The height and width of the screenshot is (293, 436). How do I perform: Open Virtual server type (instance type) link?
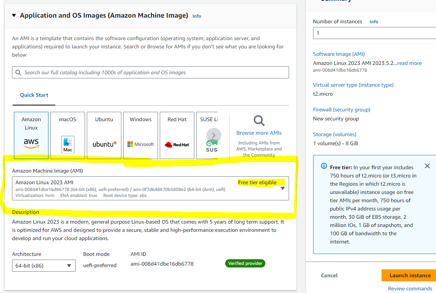[353, 85]
